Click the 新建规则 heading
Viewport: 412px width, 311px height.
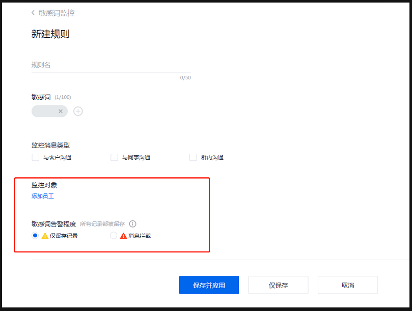coord(50,34)
